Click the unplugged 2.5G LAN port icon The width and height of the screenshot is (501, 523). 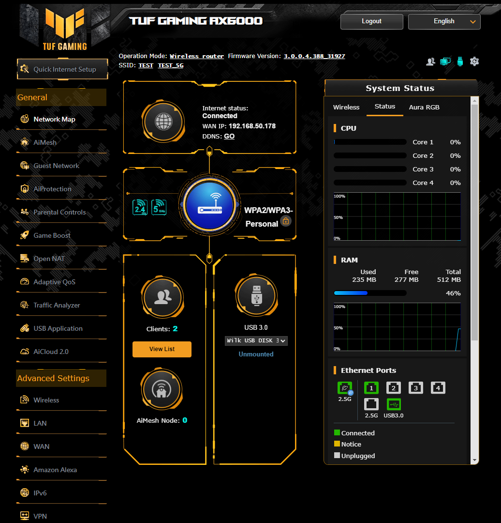point(371,404)
